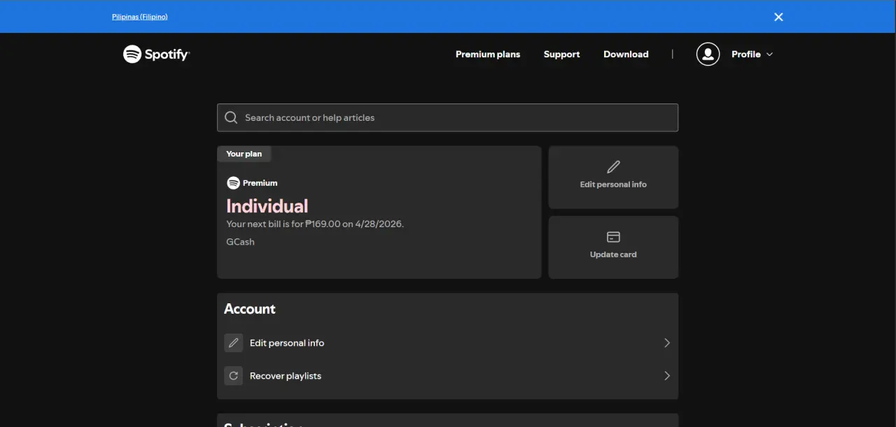Viewport: 896px width, 427px height.
Task: Open the Download nav link
Action: point(626,55)
